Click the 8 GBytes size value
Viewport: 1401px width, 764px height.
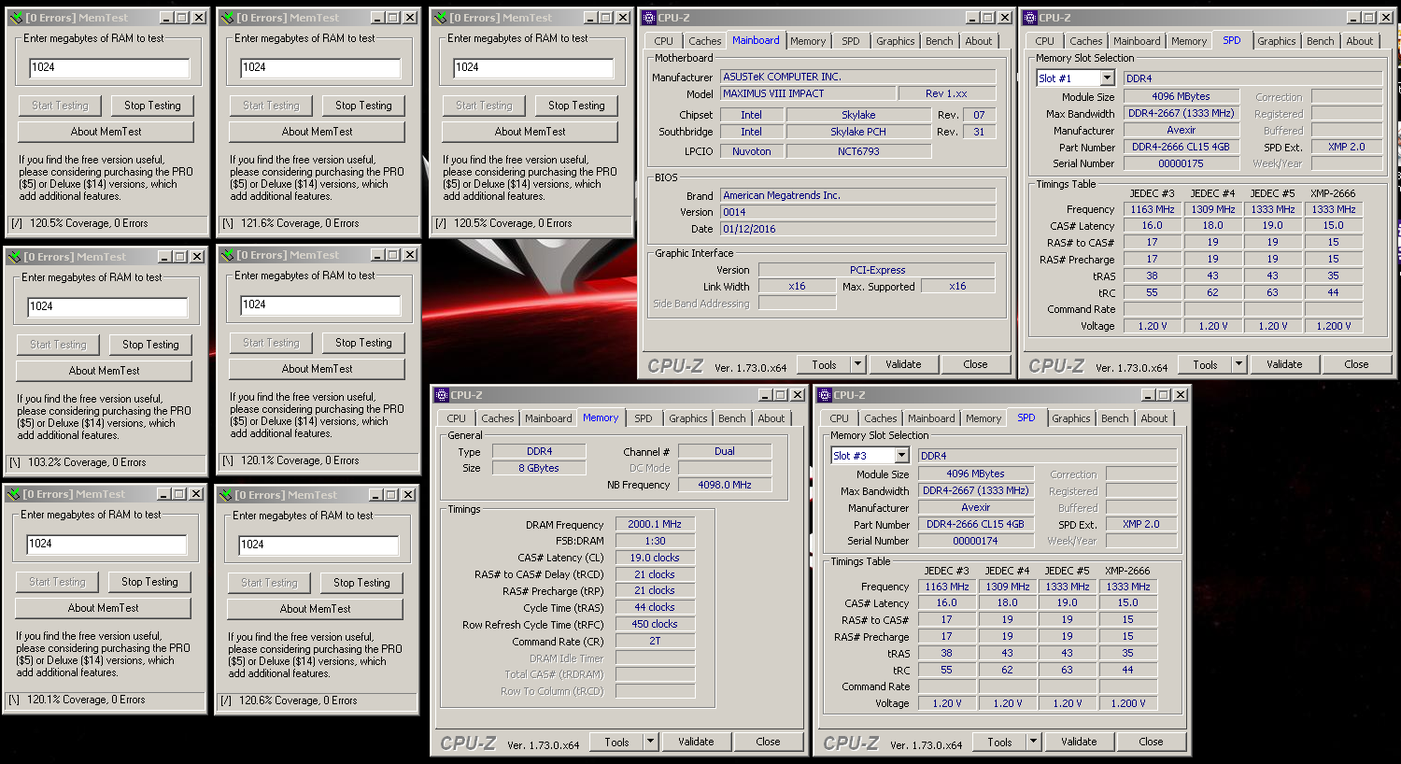539,468
